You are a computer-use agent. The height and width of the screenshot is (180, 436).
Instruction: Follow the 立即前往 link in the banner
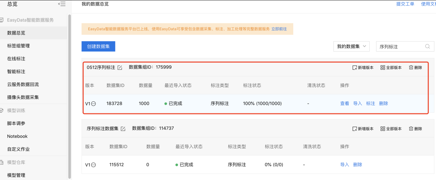pyautogui.click(x=279, y=29)
